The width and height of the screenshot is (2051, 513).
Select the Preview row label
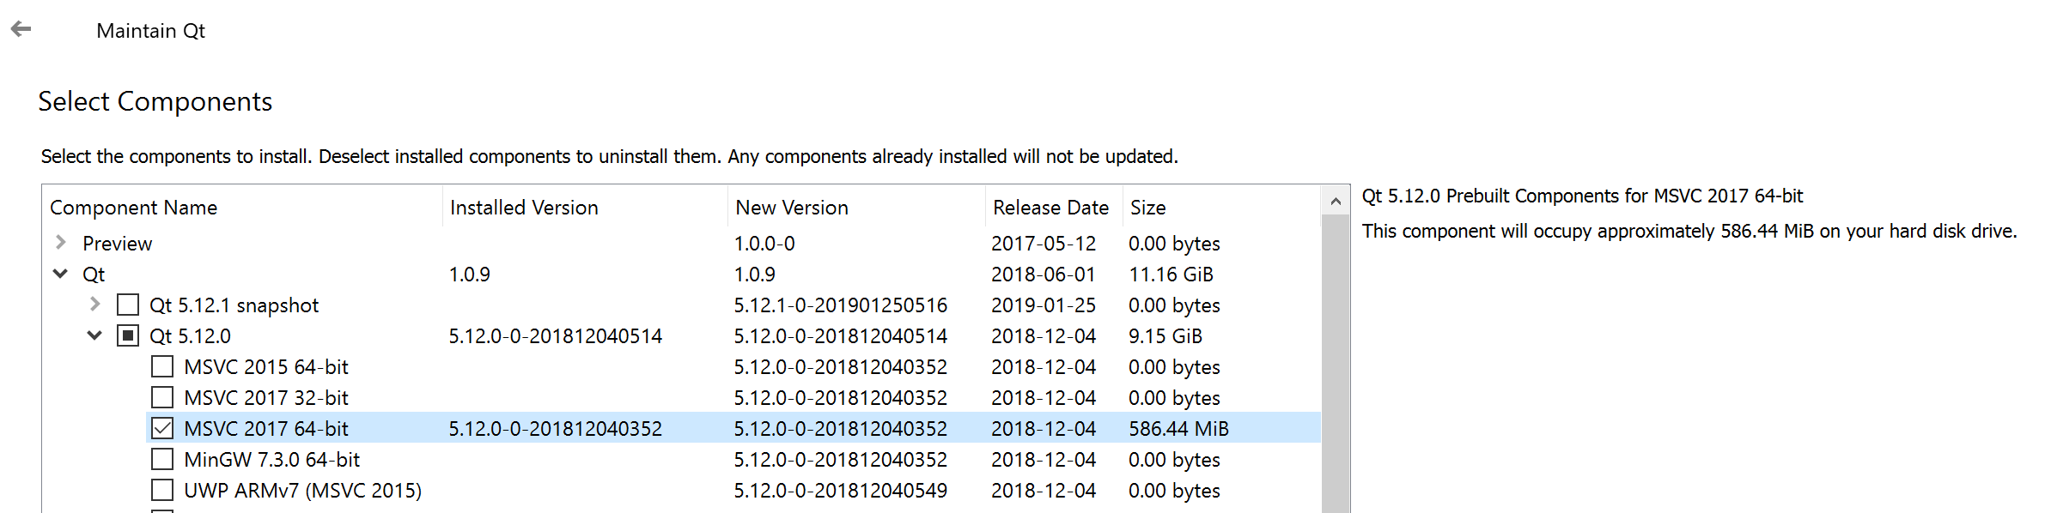(118, 244)
